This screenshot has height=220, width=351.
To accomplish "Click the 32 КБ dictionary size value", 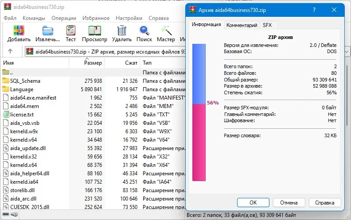I will (331, 135).
